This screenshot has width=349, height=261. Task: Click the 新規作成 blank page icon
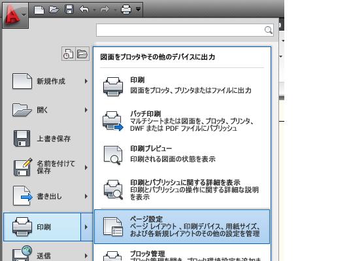tap(22, 81)
